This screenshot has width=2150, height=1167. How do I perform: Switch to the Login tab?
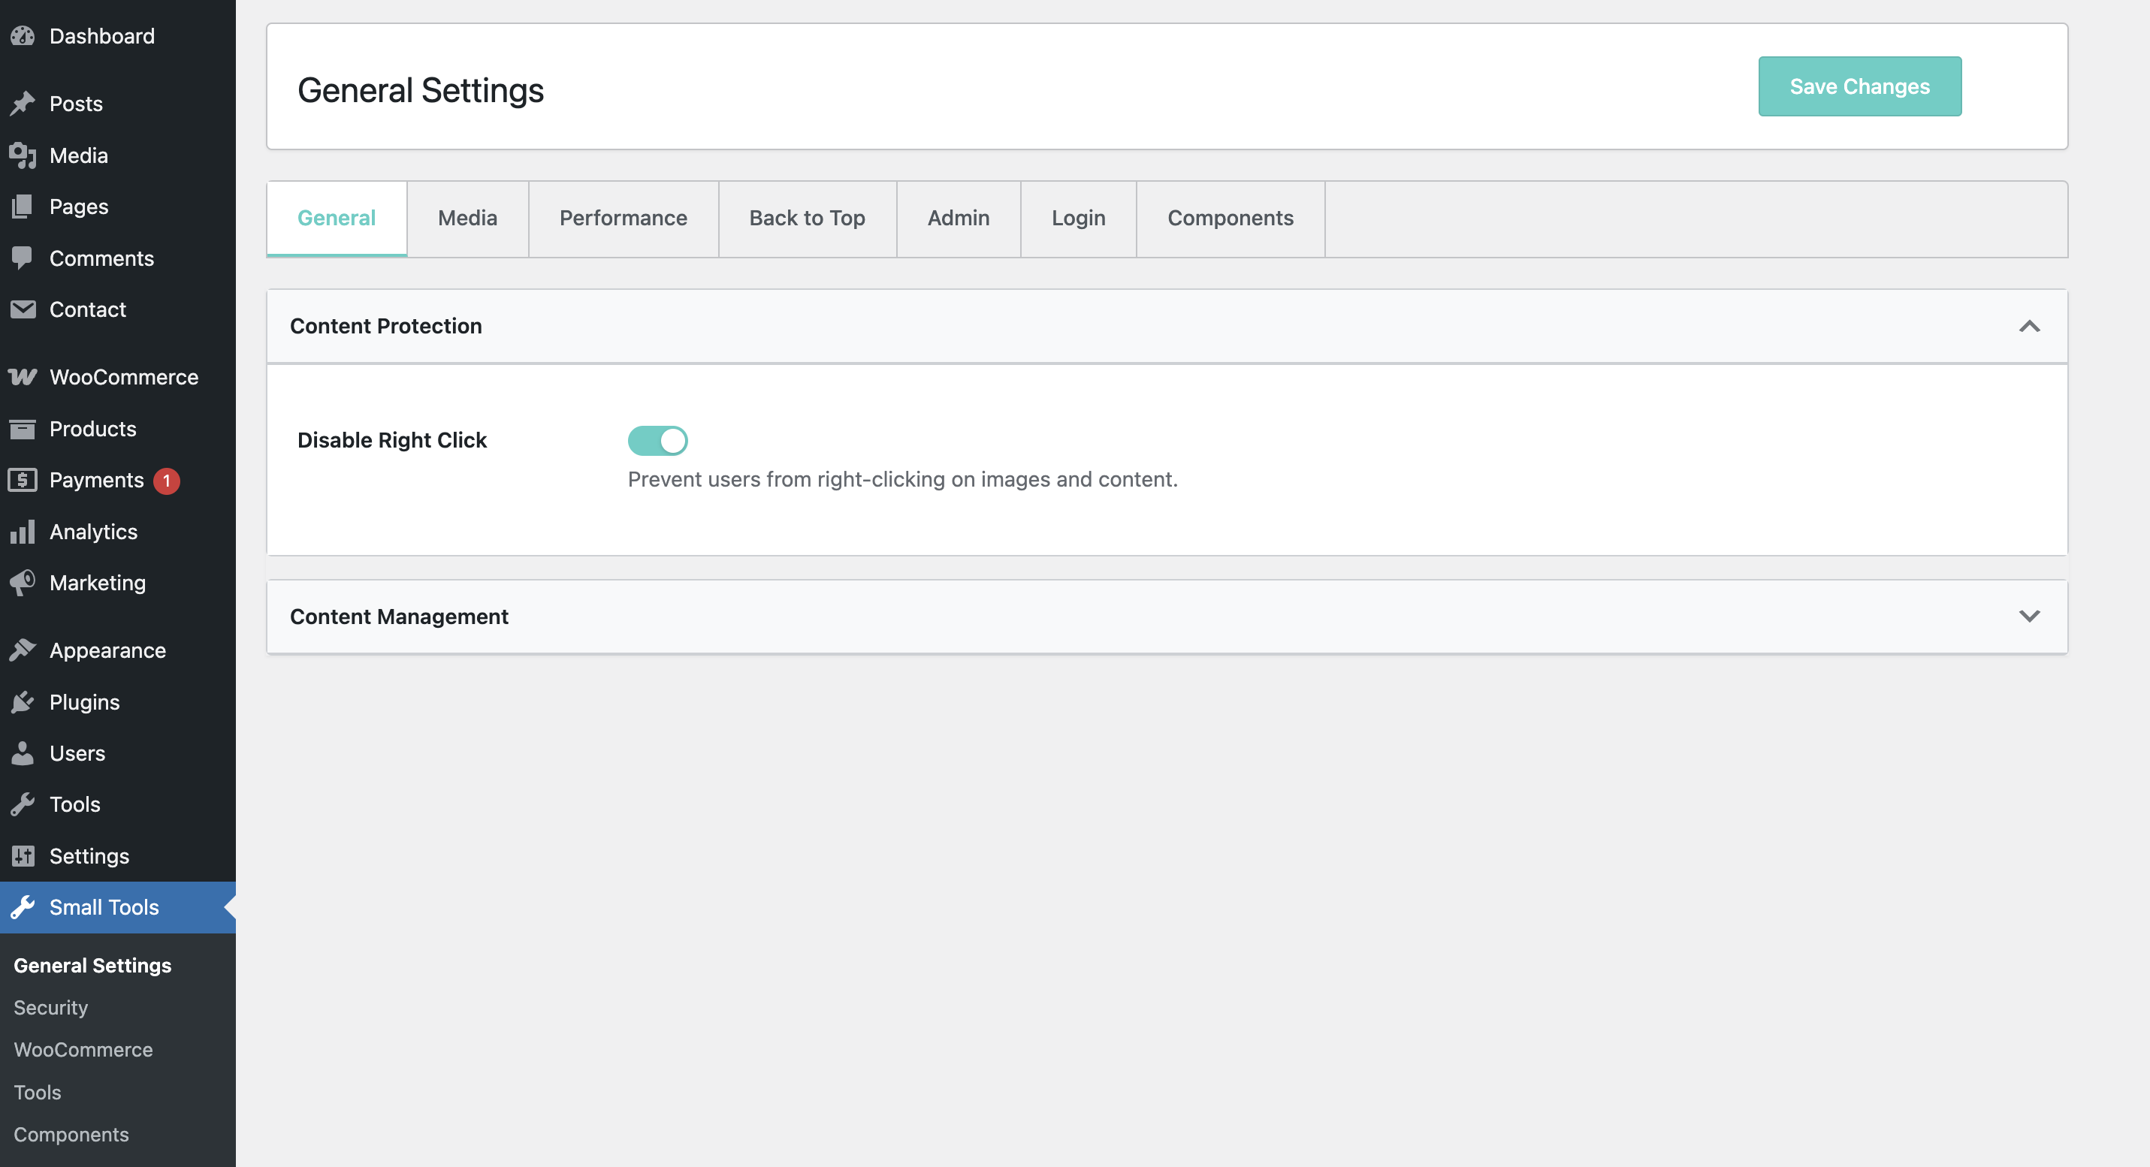tap(1077, 218)
